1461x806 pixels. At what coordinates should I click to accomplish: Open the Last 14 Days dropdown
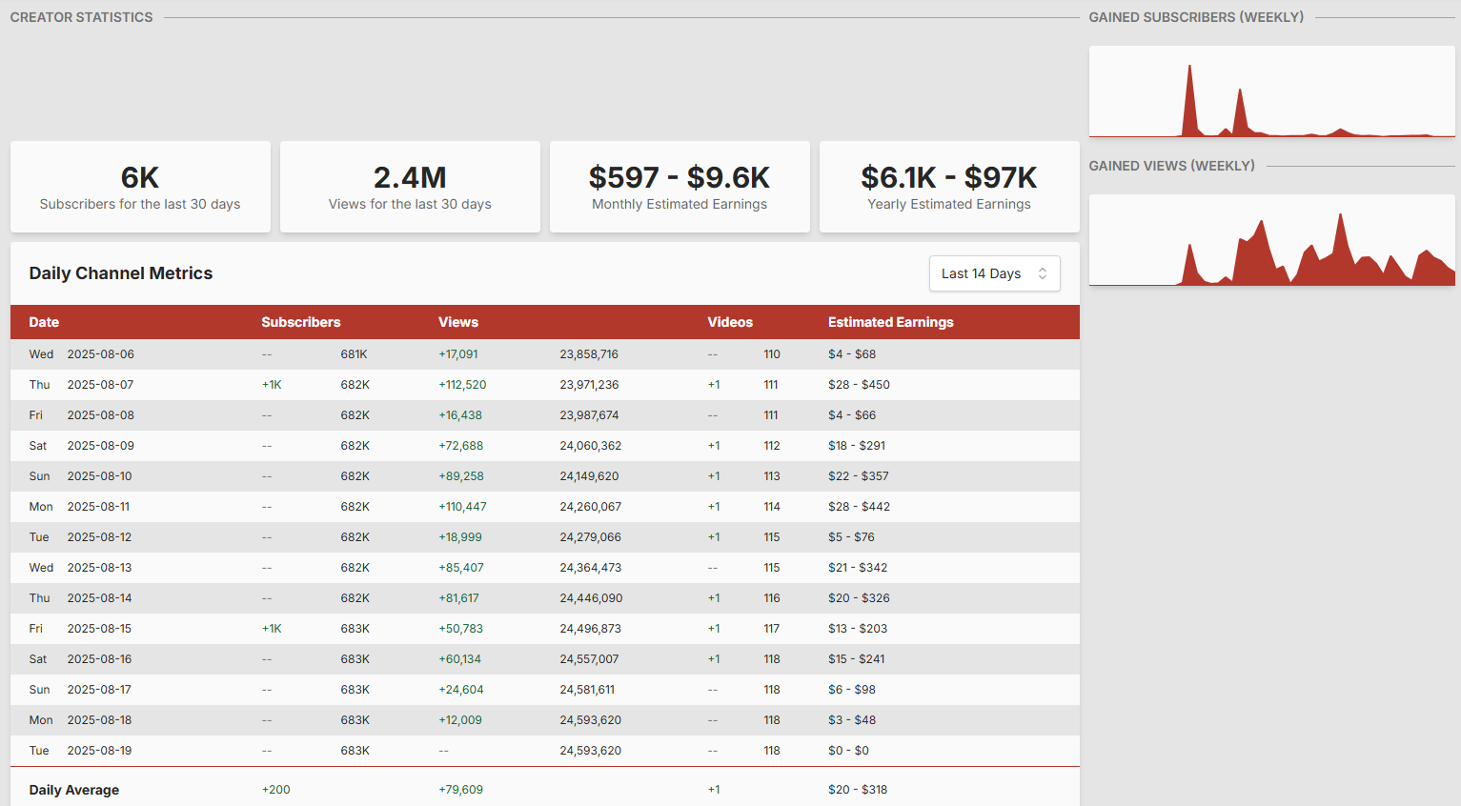tap(993, 273)
